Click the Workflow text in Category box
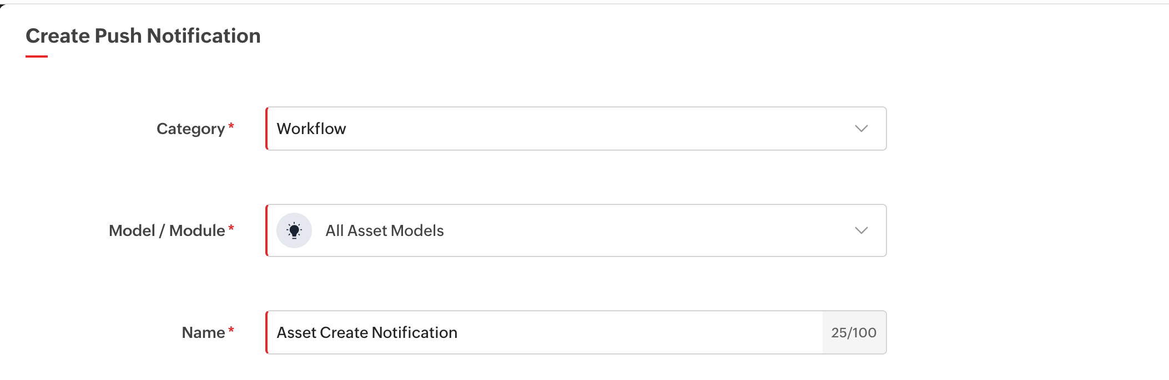The height and width of the screenshot is (380, 1169). 311,129
